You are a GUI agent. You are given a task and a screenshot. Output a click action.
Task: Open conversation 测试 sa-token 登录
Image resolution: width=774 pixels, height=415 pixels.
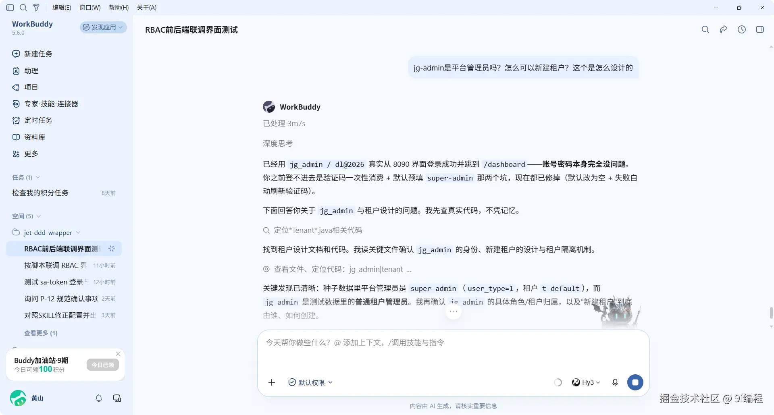point(64,282)
